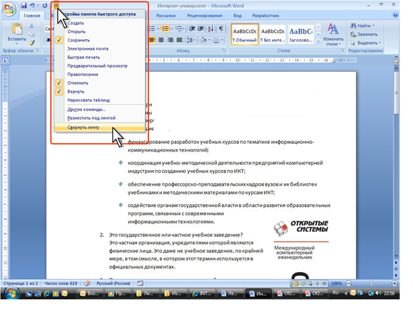This screenshot has width=413, height=330.
Task: Click the align right icon
Action: click(x=170, y=40)
